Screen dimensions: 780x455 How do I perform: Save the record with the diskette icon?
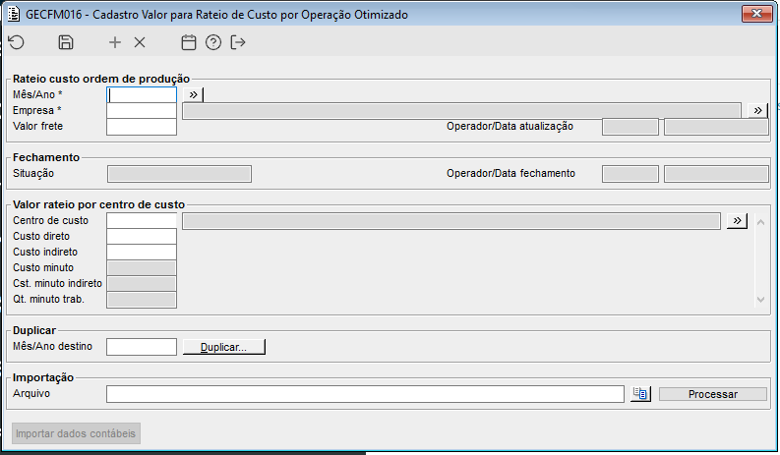pos(66,42)
